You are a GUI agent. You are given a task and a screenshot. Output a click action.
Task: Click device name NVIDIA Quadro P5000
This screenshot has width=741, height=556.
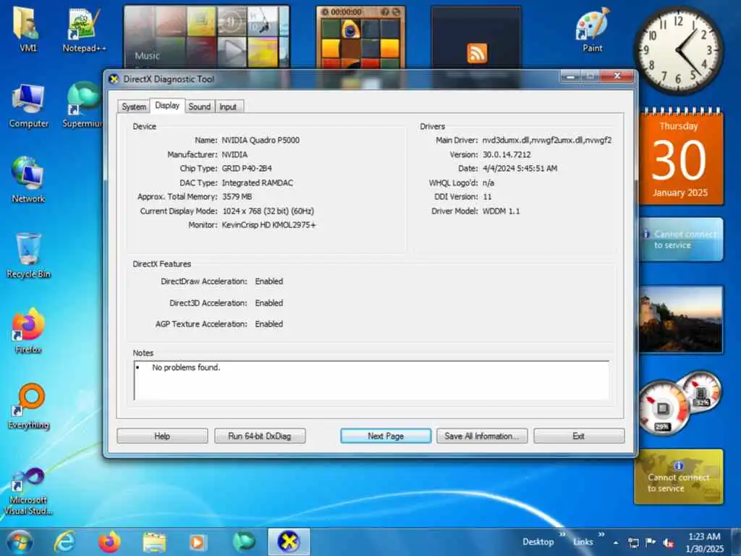[x=261, y=140]
